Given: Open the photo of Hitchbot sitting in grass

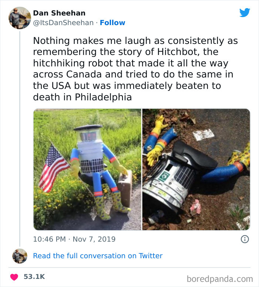Looking at the screenshot, I should 87,169.
